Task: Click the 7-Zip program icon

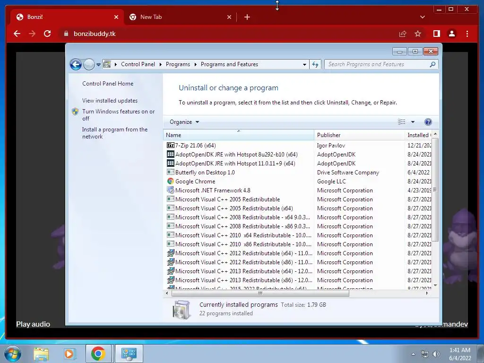Action: coord(170,146)
